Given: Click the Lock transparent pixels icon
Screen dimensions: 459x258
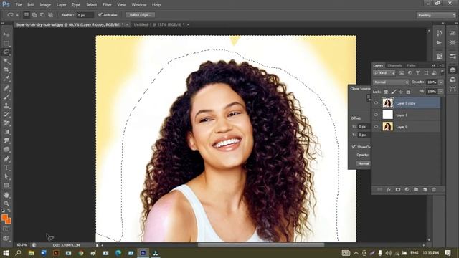Looking at the screenshot, I should coord(386,92).
